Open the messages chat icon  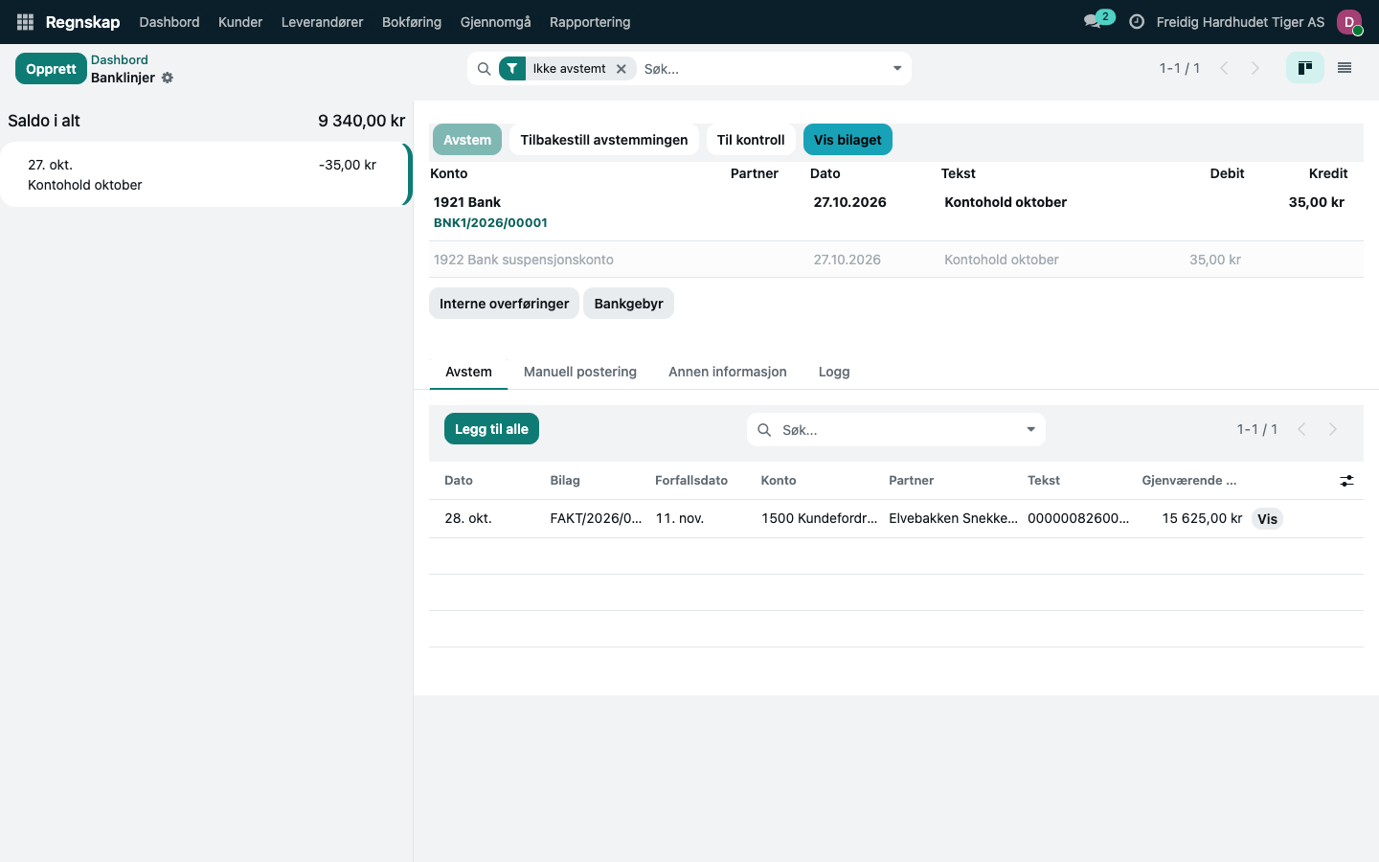[x=1092, y=22]
